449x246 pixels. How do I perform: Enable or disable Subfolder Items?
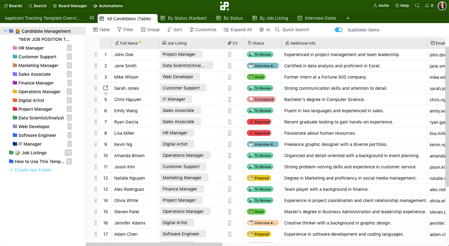(339, 30)
